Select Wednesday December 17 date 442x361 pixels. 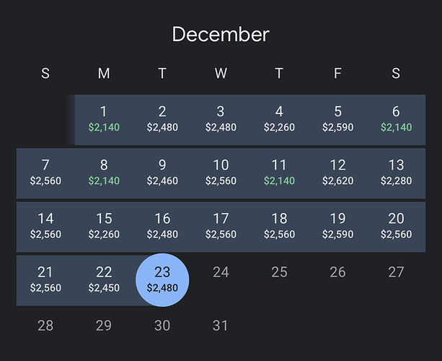coord(221,226)
